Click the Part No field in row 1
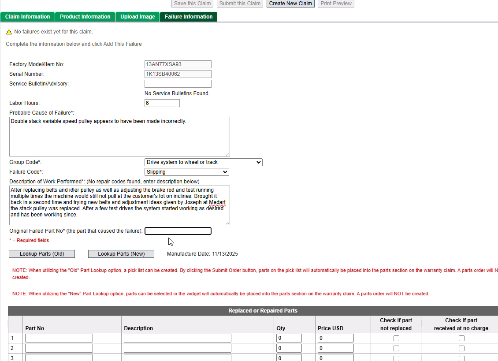The height and width of the screenshot is (361, 498). point(59,338)
